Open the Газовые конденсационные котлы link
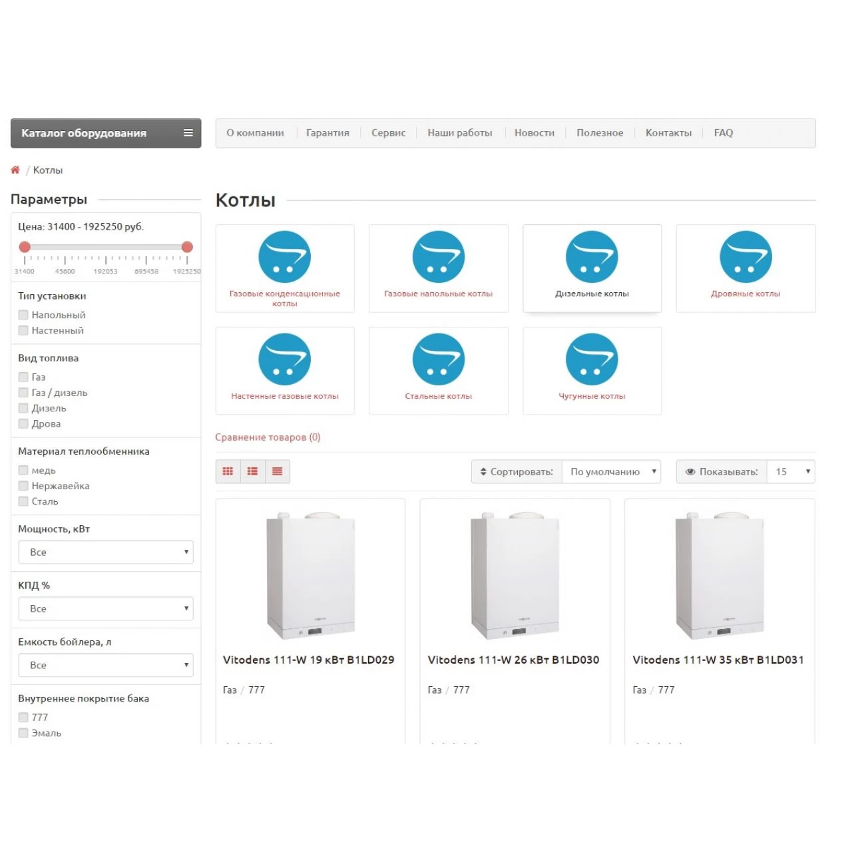This screenshot has width=852, height=852. pos(285,298)
